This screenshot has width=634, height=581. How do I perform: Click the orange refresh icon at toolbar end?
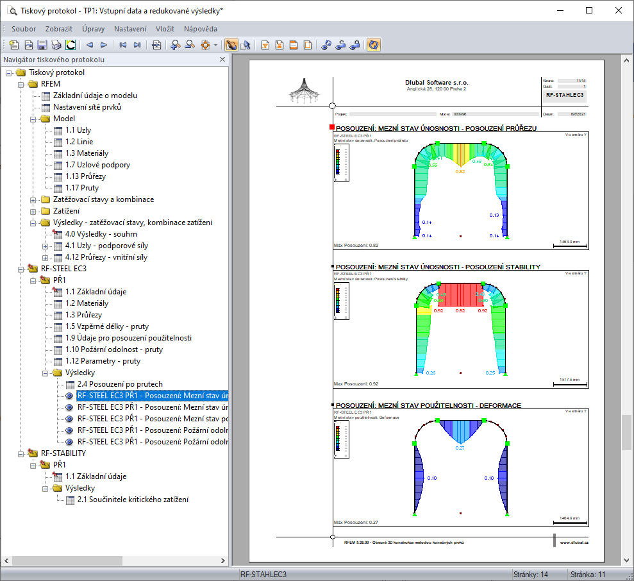374,45
